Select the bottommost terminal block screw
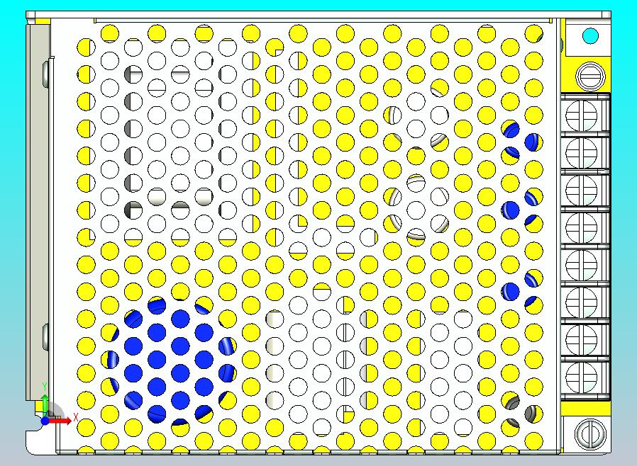Viewport: 637px width, 466px height. [582, 377]
